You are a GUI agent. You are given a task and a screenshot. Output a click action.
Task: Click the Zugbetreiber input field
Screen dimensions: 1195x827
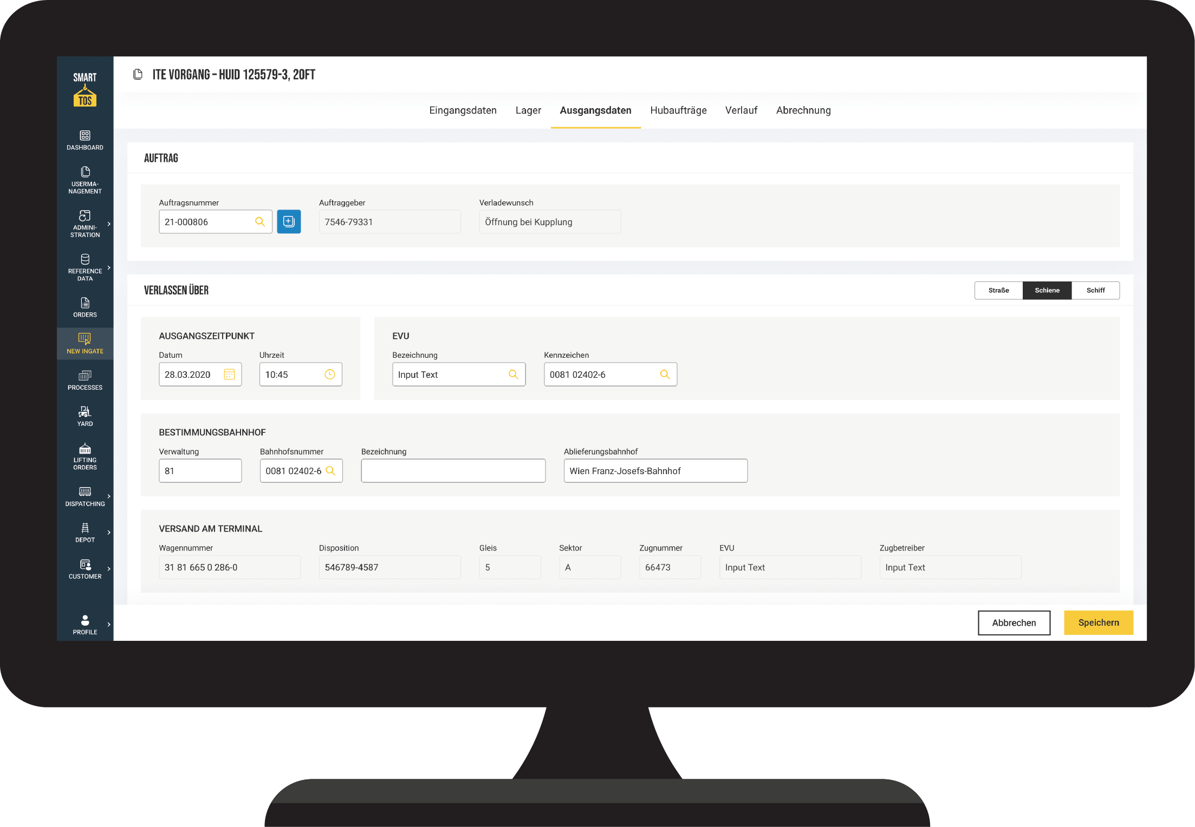(950, 567)
